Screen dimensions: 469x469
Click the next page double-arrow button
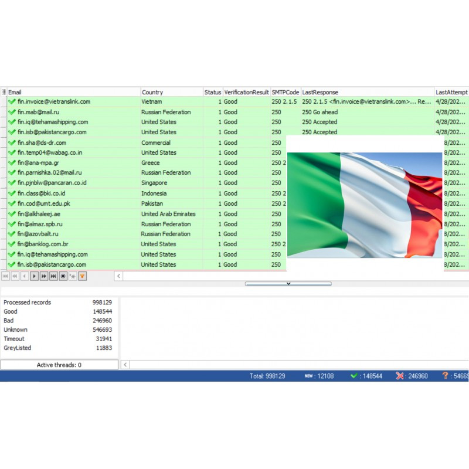[44, 276]
